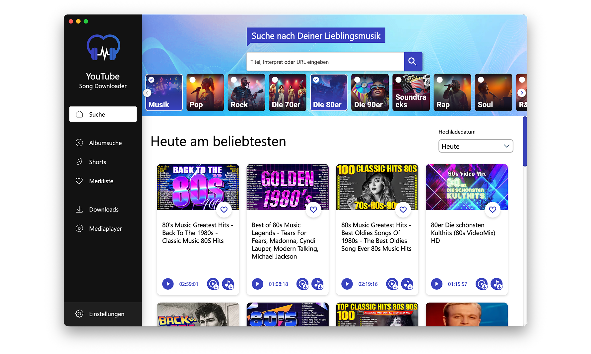The height and width of the screenshot is (354, 591).
Task: Click the Hochladedatum label
Action: coord(457,132)
